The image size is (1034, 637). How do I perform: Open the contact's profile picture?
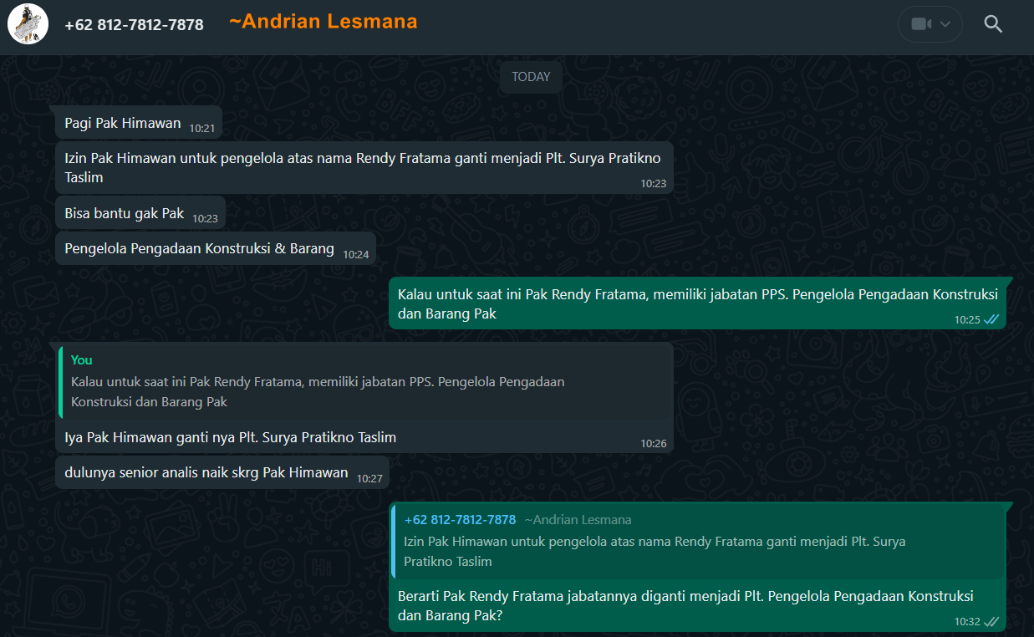(28, 24)
